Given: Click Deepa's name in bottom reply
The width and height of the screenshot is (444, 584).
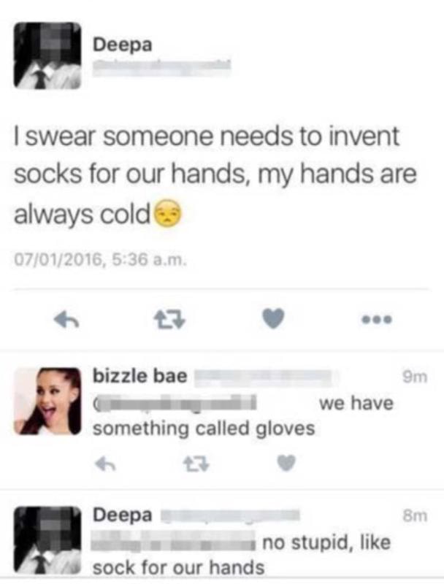Looking at the screenshot, I should tap(122, 515).
